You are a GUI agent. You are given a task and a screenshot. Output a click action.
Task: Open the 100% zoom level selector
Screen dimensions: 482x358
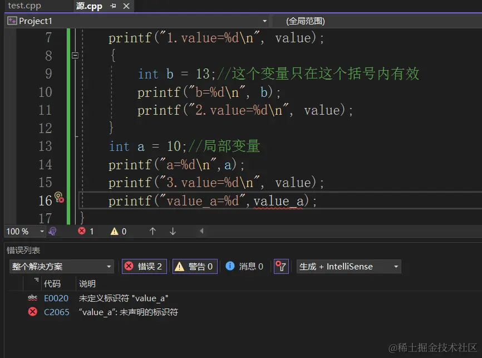[24, 231]
